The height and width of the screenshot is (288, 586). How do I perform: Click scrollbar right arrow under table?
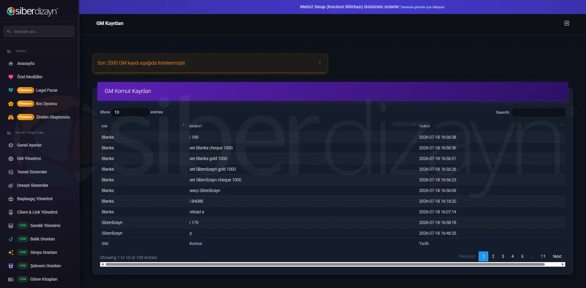click(562, 265)
